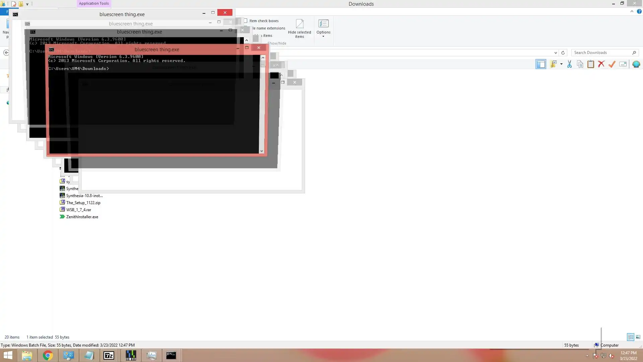Screen dimensions: 643x362
Task: Open Synthesia from the taskbar
Action: pos(131,355)
